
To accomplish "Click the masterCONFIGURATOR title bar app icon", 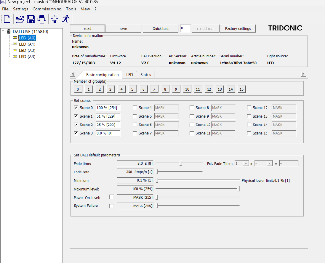I will point(3,2).
